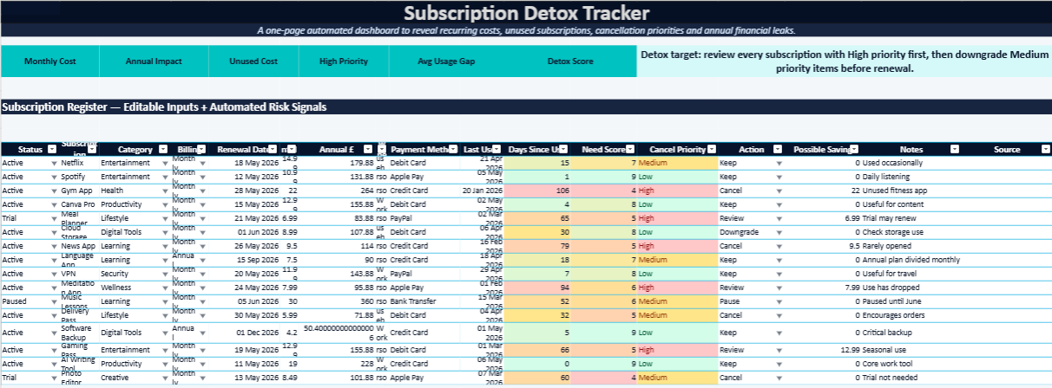Open the Possible Saving filter button
The height and width of the screenshot is (388, 1052).
856,150
